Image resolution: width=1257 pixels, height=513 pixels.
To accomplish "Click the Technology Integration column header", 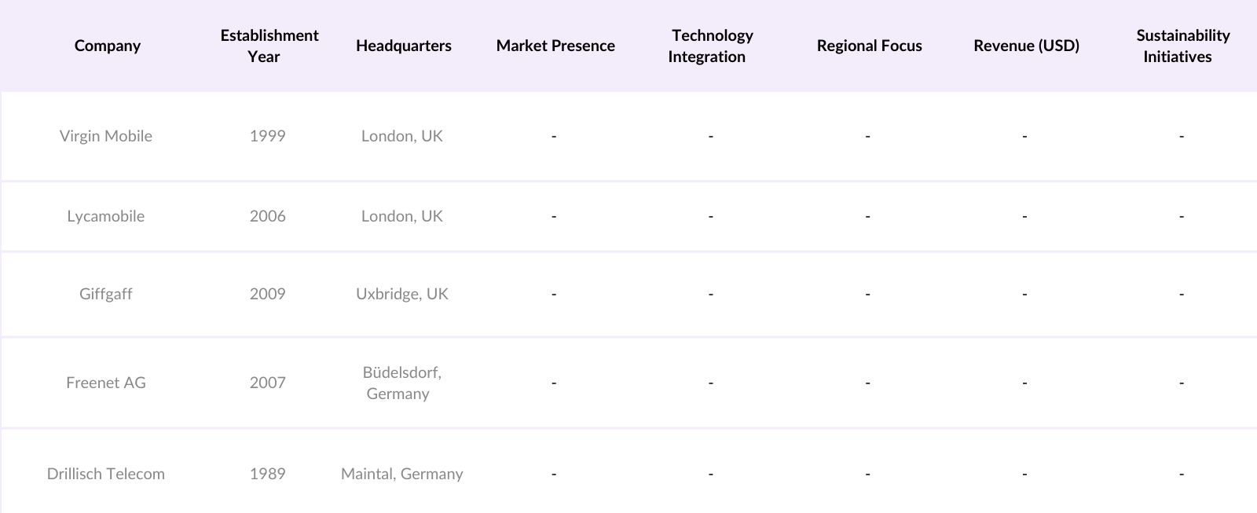I will pyautogui.click(x=711, y=46).
